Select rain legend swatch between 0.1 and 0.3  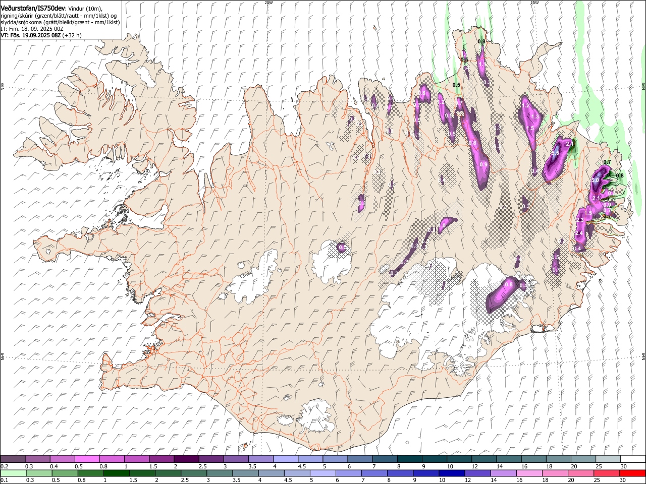[13, 473]
